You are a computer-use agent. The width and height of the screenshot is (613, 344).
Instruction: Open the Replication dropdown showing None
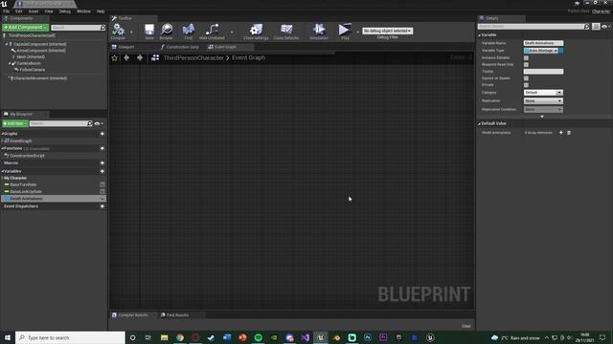point(543,101)
